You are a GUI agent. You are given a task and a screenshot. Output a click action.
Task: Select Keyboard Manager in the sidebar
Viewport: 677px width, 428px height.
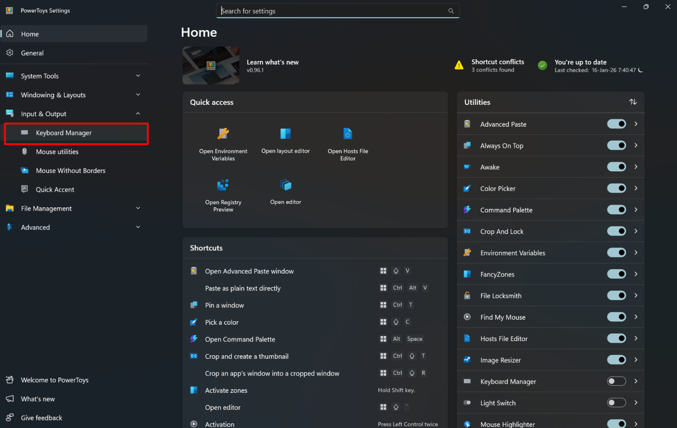click(x=64, y=133)
